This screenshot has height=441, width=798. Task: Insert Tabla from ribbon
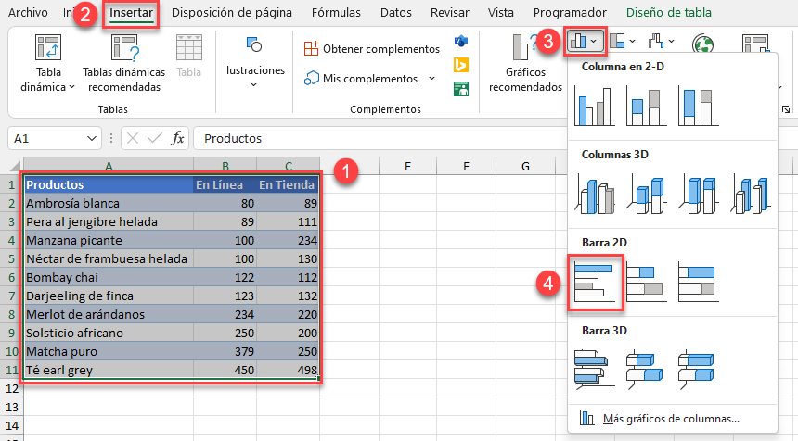tap(188, 57)
